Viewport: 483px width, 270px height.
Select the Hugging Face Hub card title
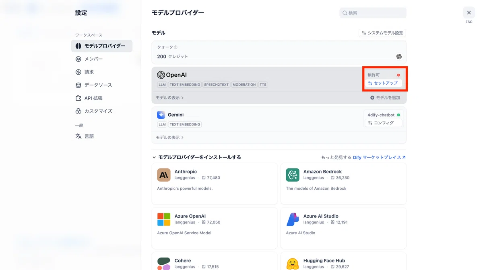[324, 261]
